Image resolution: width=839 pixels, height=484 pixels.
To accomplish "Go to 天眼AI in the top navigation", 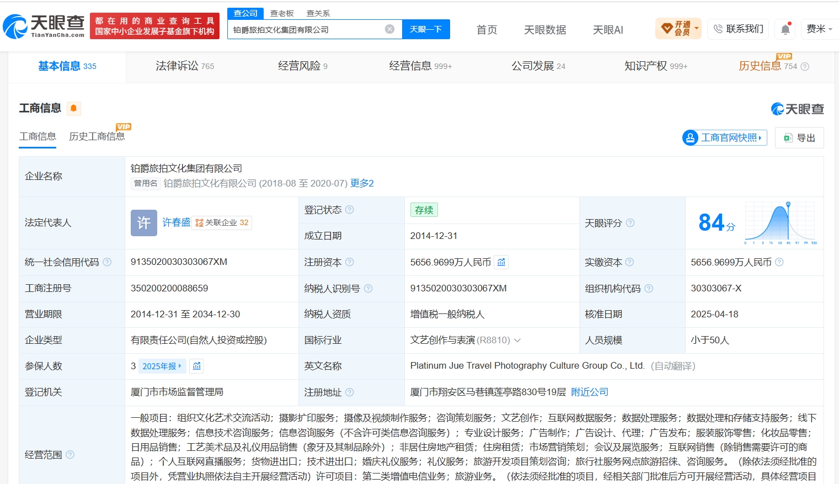I will point(608,30).
